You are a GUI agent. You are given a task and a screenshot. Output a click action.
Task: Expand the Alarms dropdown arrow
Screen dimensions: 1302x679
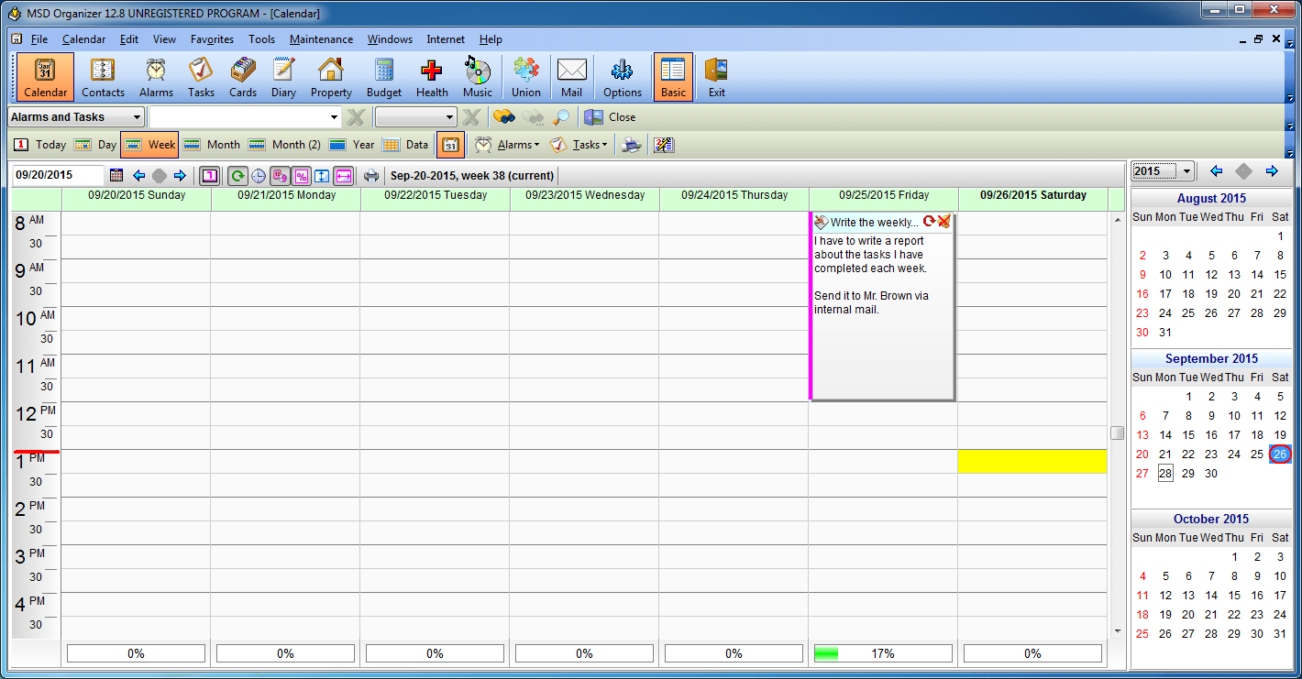pos(536,146)
